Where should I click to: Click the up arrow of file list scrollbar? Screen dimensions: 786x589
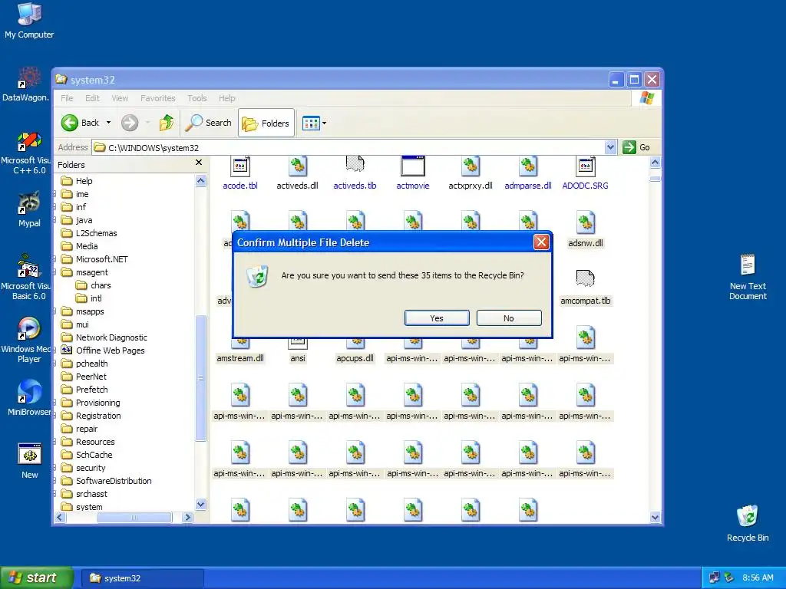[x=655, y=163]
